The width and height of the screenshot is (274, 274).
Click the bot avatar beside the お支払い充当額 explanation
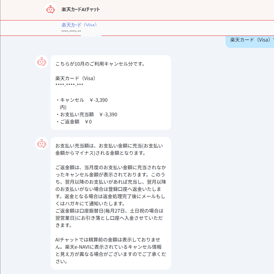[42, 144]
